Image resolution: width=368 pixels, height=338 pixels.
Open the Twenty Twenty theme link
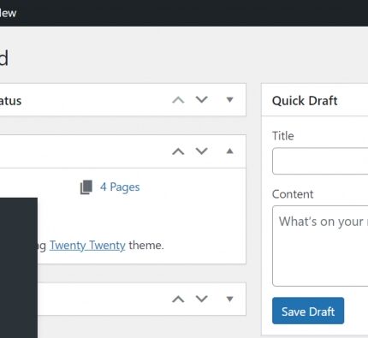click(x=87, y=246)
